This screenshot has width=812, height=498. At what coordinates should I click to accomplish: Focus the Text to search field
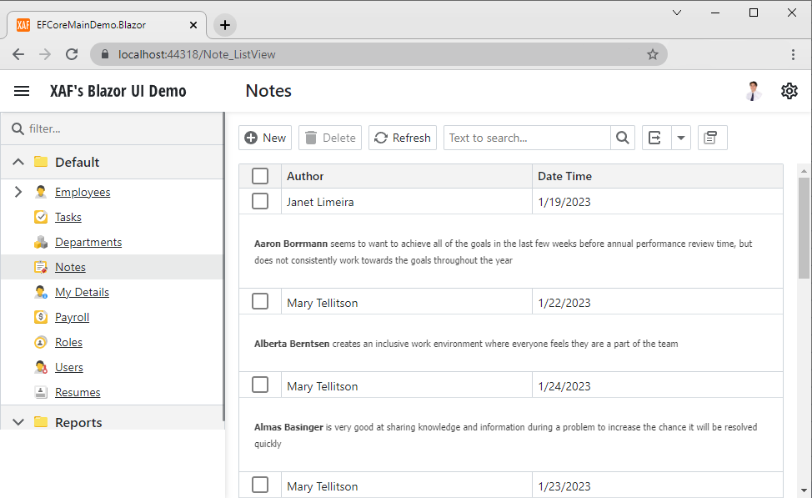(x=527, y=138)
